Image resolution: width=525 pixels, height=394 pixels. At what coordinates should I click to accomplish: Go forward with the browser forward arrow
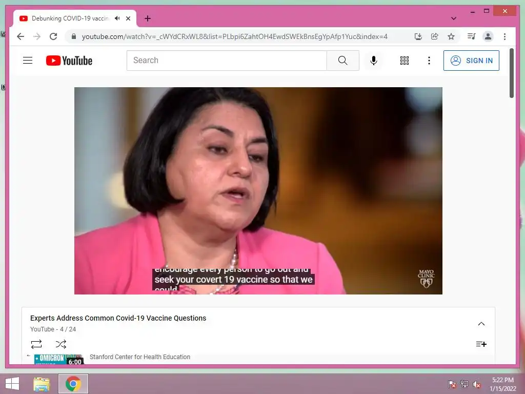pyautogui.click(x=37, y=36)
